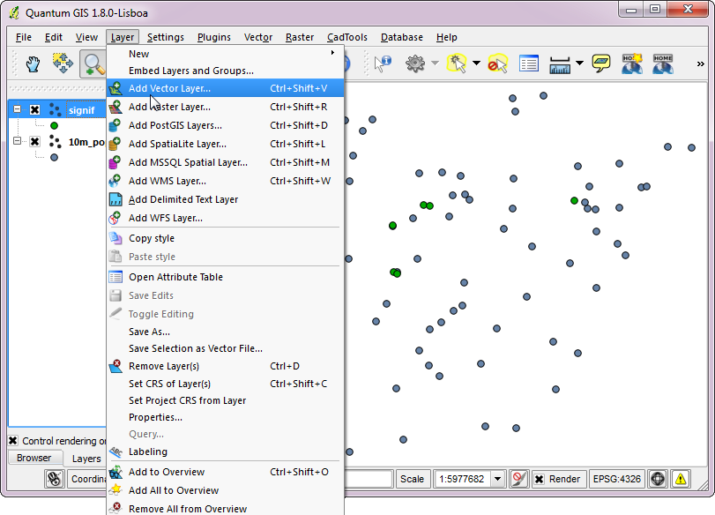Open the File menu

pyautogui.click(x=24, y=37)
